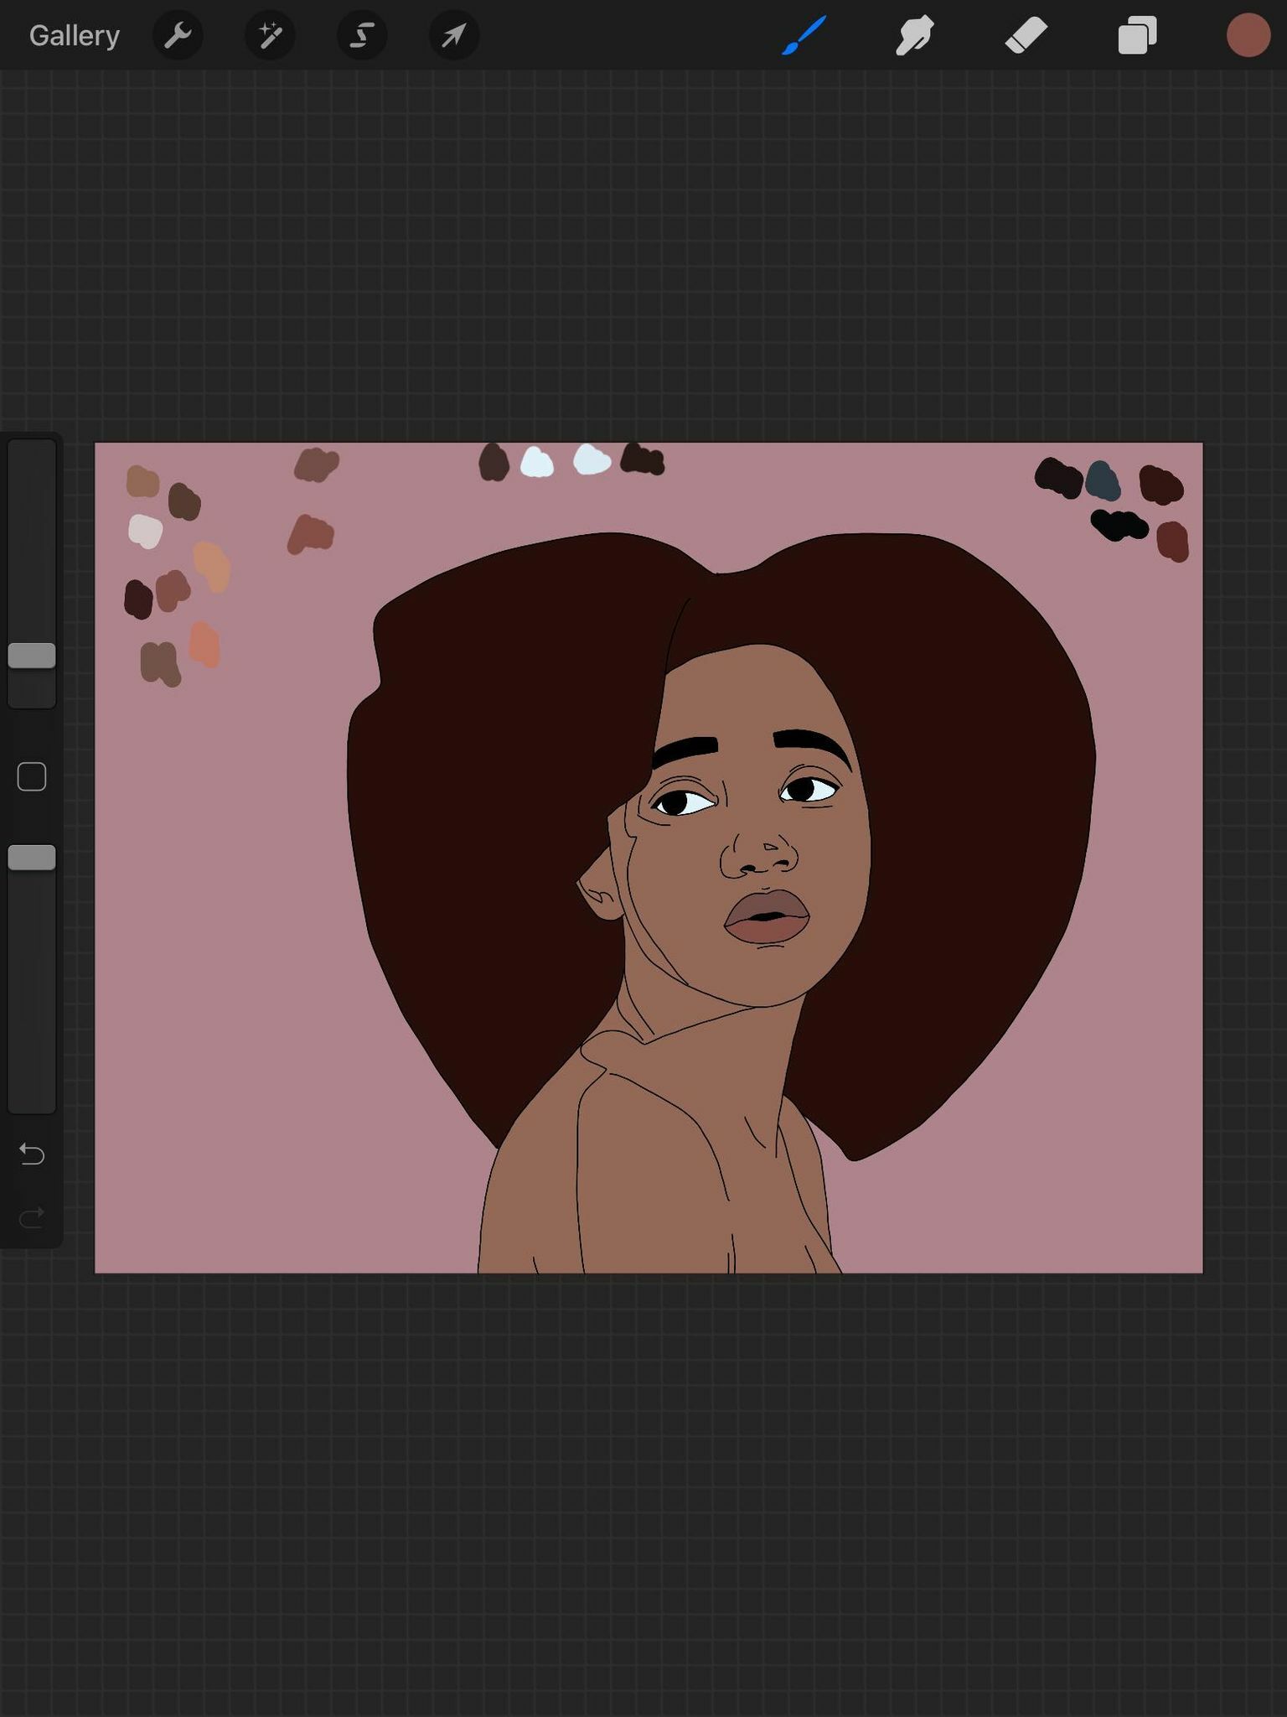Image resolution: width=1287 pixels, height=1717 pixels.
Task: Redo the last undone action
Action: click(x=32, y=1217)
